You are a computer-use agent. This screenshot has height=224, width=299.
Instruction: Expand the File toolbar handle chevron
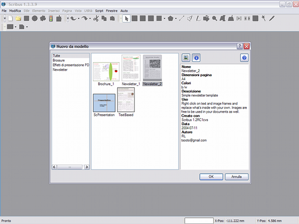coord(4,18)
